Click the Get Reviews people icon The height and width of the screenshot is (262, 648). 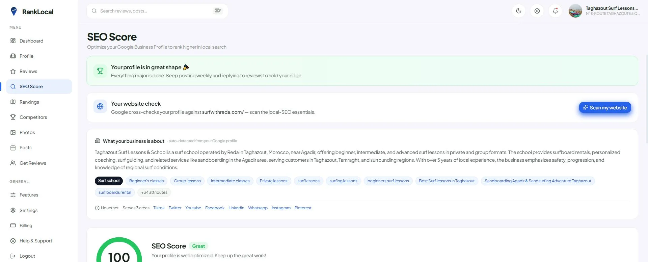(13, 163)
